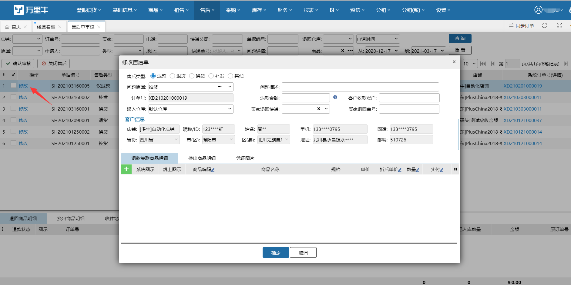Click 关闭售后 button
Viewport: 571px width, 285px height.
pyautogui.click(x=54, y=63)
